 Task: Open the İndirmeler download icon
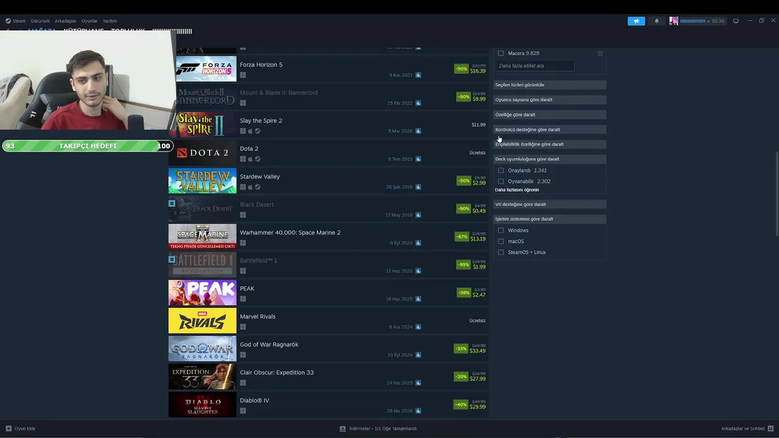(343, 428)
